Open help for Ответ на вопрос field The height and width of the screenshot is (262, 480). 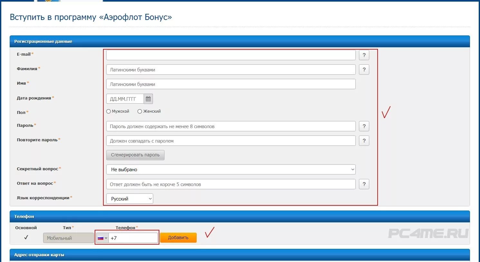[x=364, y=184]
